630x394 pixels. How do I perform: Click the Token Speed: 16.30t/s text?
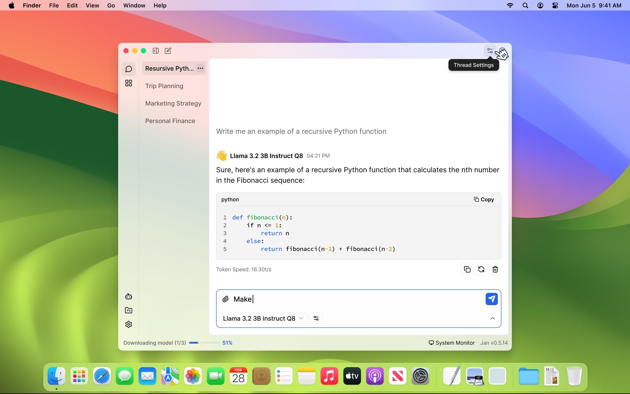[244, 269]
